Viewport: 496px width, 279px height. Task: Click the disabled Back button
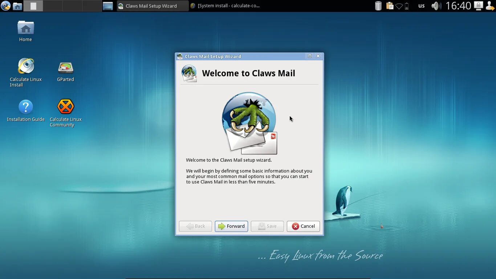[195, 226]
